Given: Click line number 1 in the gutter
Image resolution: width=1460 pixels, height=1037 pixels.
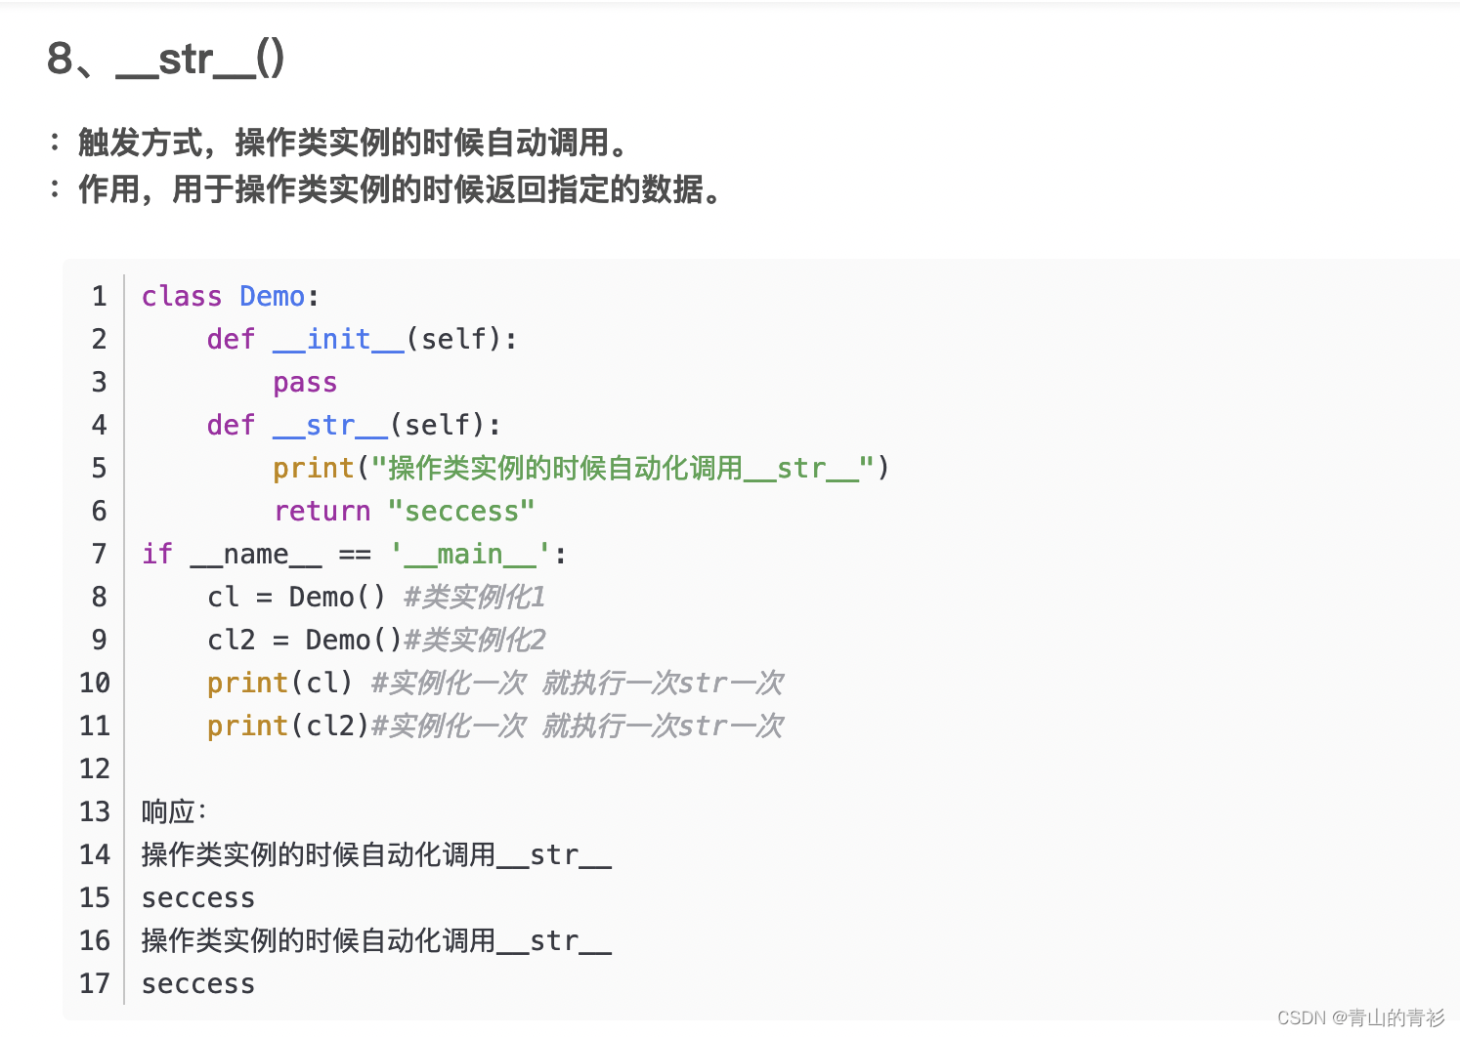Looking at the screenshot, I should [100, 296].
